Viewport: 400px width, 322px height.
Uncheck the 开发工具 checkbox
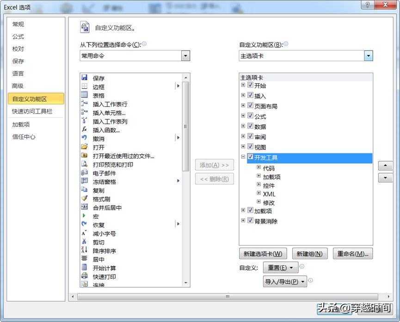pos(250,157)
